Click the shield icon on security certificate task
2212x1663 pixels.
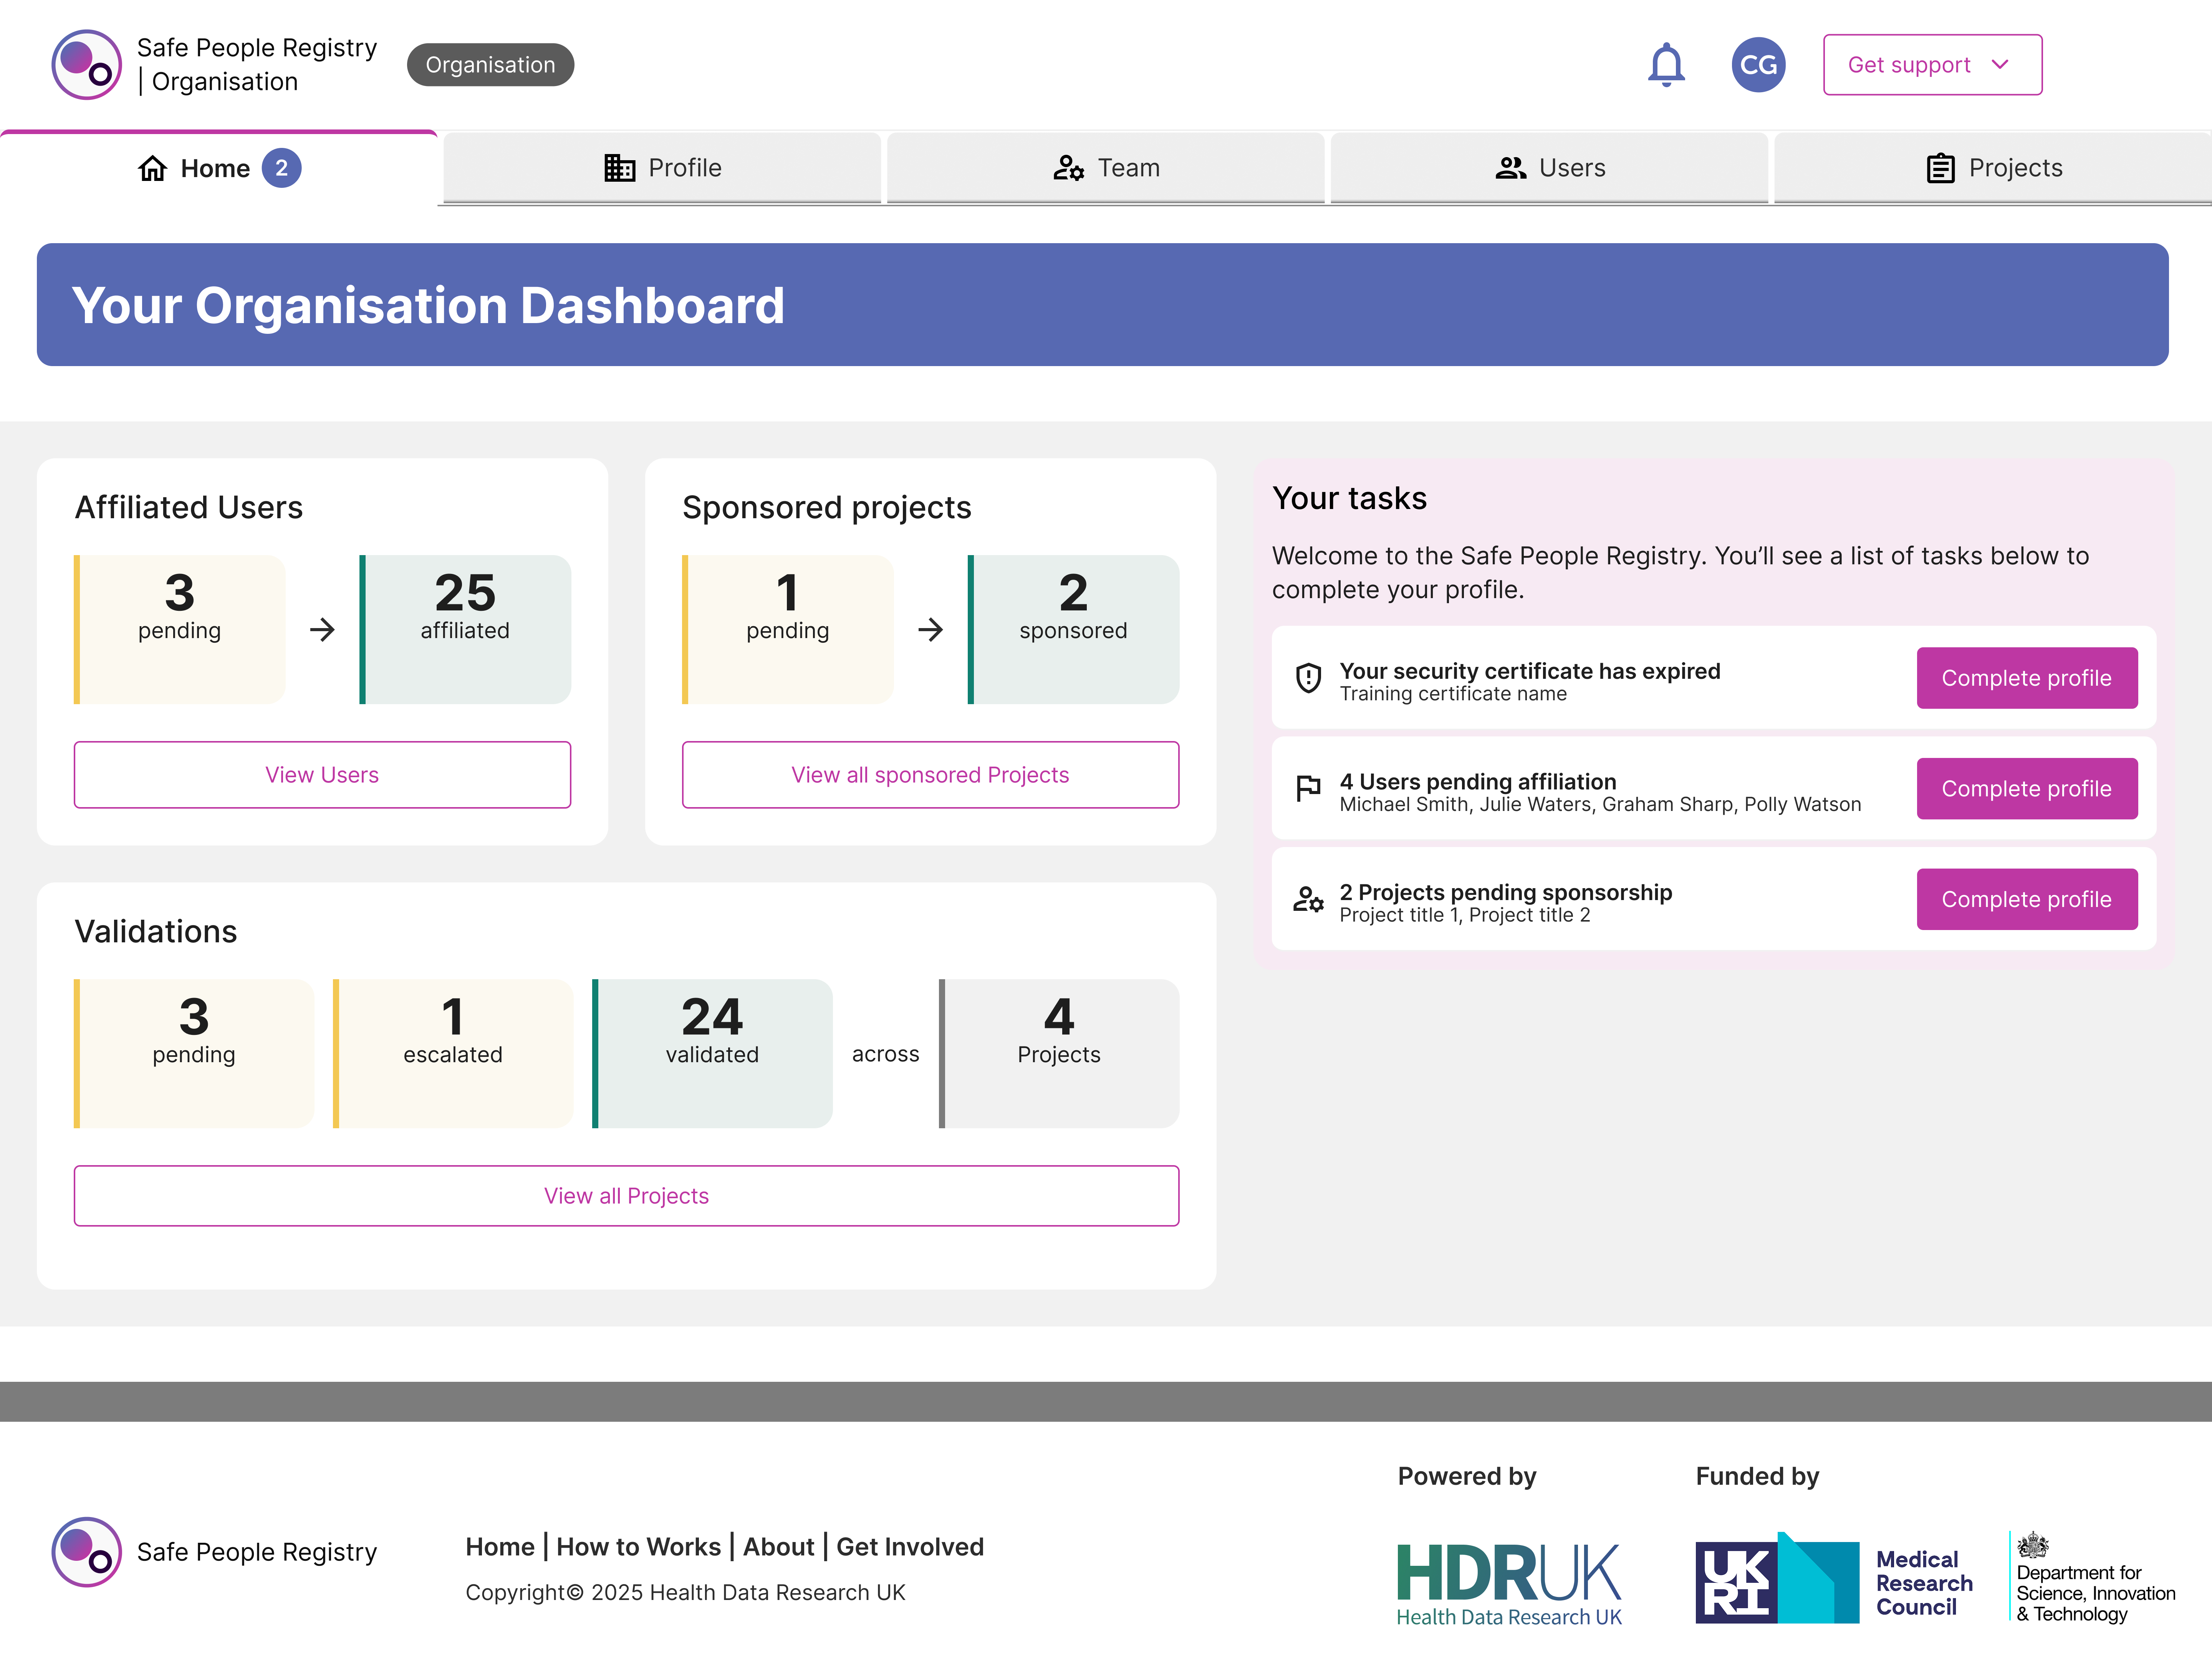(x=1308, y=678)
